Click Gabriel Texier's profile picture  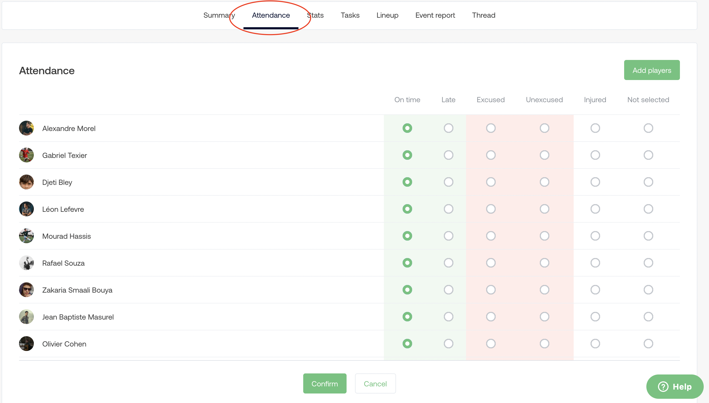[x=26, y=155]
